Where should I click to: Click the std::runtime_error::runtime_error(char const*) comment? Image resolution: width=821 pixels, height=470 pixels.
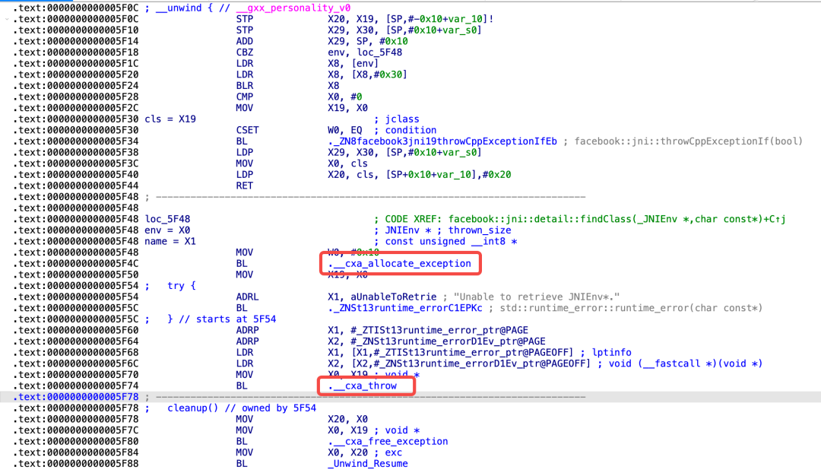pyautogui.click(x=631, y=308)
